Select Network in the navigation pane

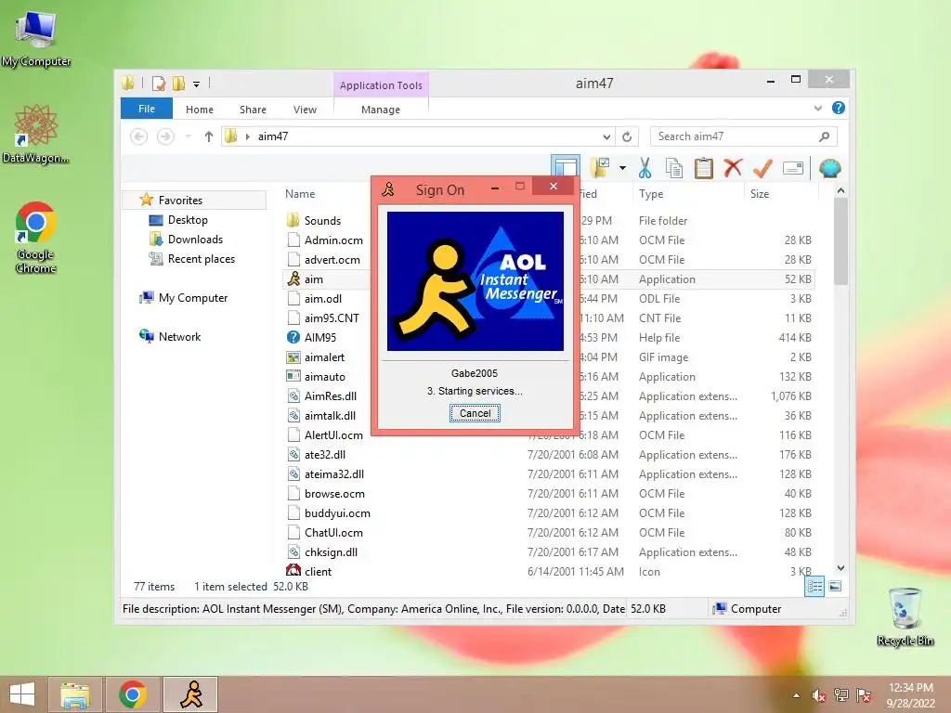click(179, 336)
